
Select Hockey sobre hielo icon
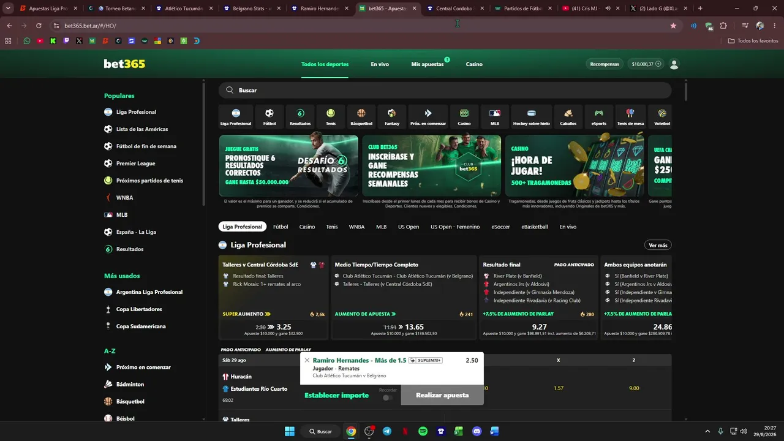(532, 116)
